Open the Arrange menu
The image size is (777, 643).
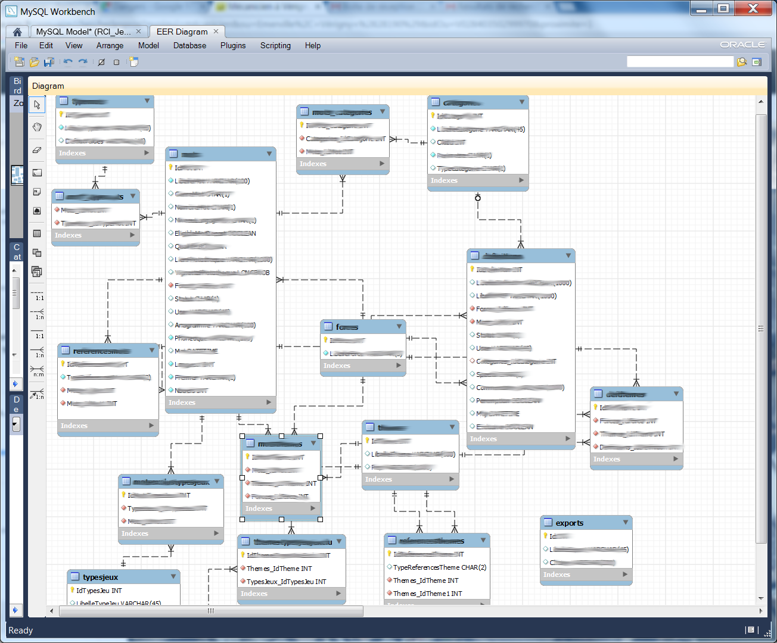tap(110, 45)
